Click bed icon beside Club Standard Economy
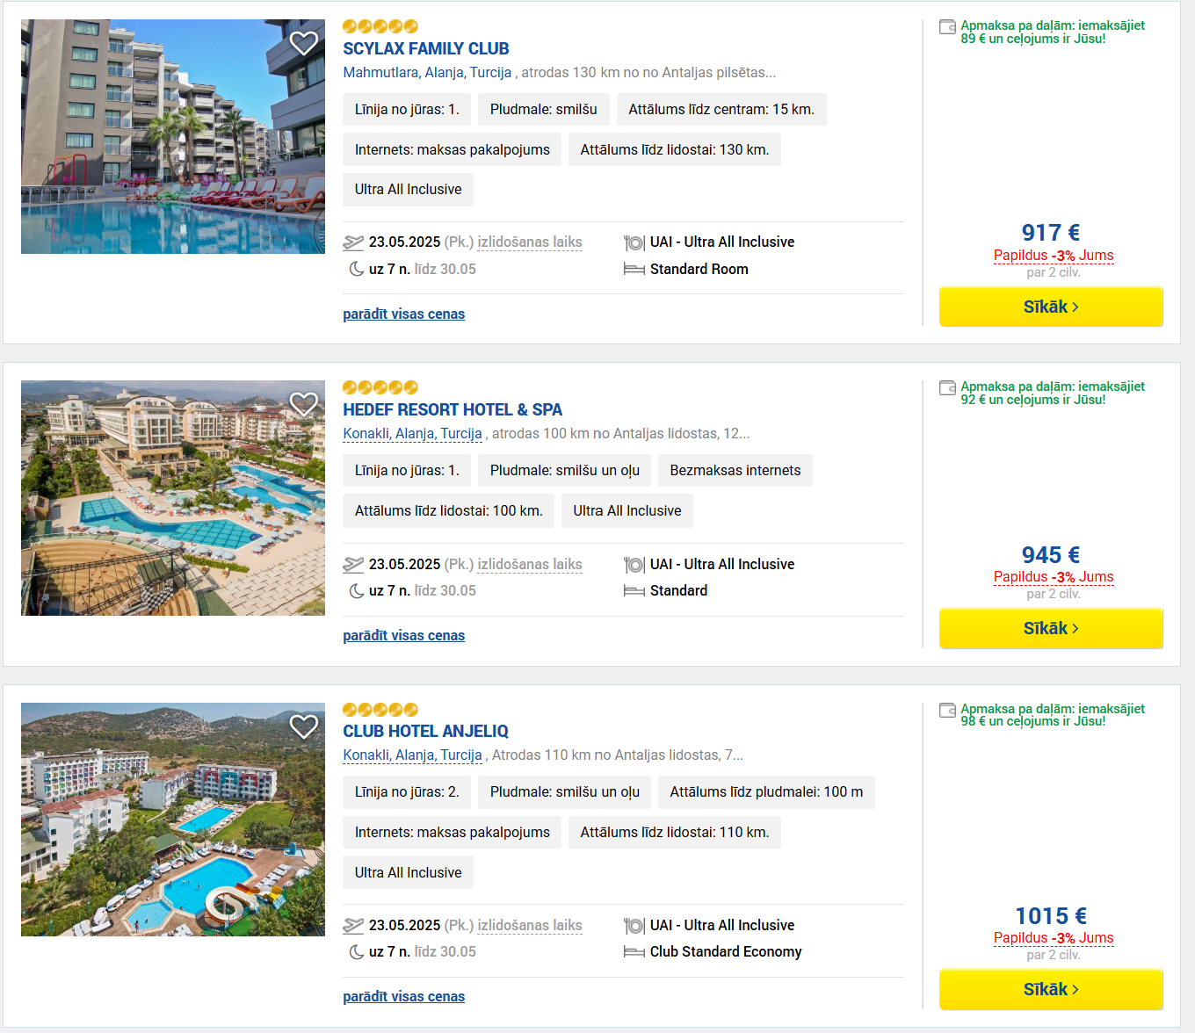This screenshot has height=1033, width=1195. [x=634, y=952]
